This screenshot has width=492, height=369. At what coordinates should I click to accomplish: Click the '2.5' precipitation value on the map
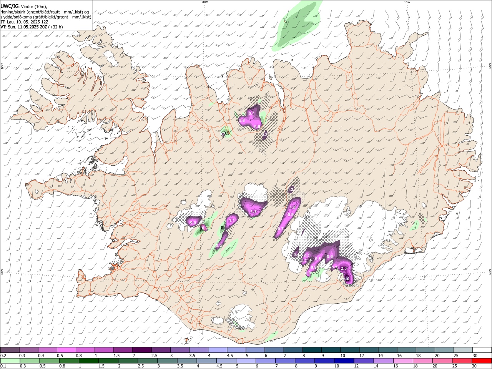coord(344,268)
